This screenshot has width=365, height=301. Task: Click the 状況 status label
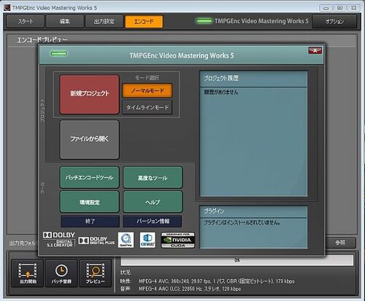pos(126,273)
